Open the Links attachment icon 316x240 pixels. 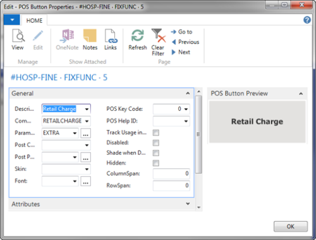click(x=111, y=36)
